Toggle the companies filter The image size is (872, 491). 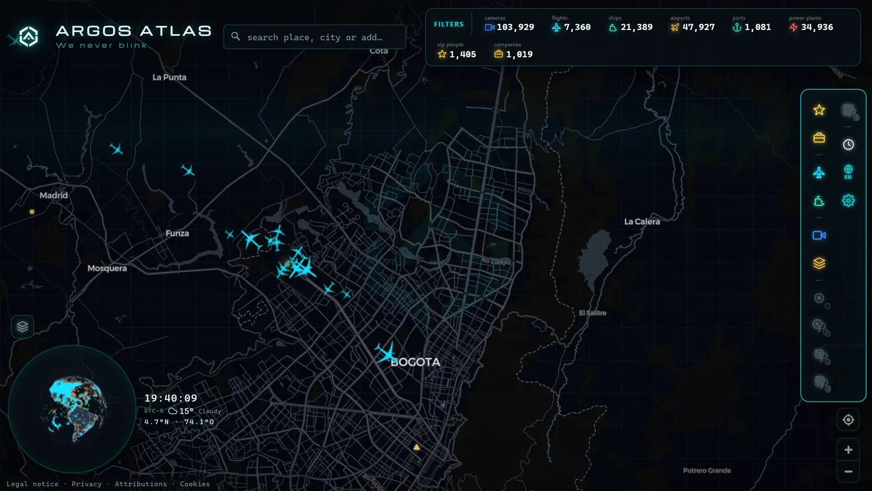tap(513, 51)
